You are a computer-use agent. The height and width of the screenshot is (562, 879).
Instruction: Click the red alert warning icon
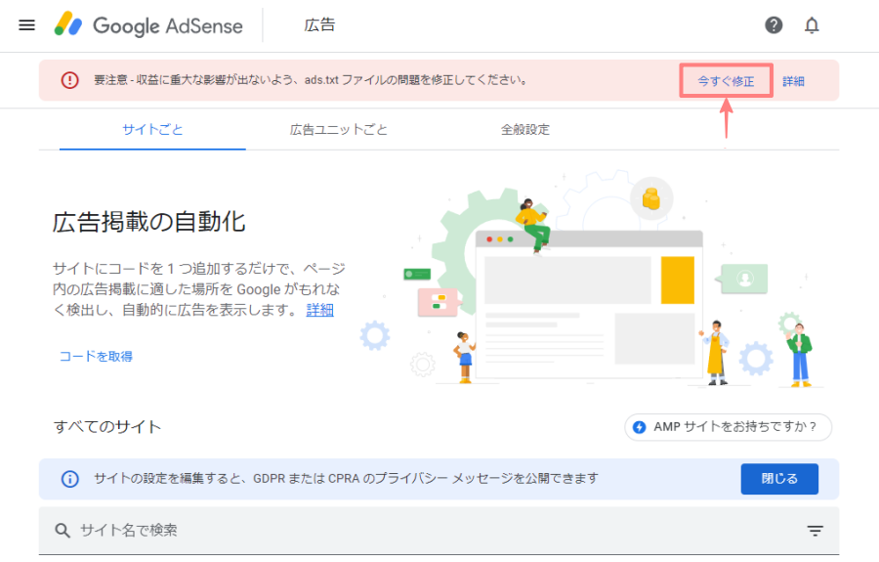pyautogui.click(x=69, y=80)
